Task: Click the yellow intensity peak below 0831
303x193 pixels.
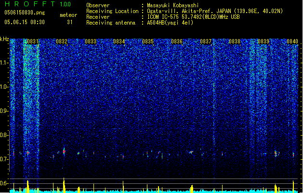Action: coord(28,186)
